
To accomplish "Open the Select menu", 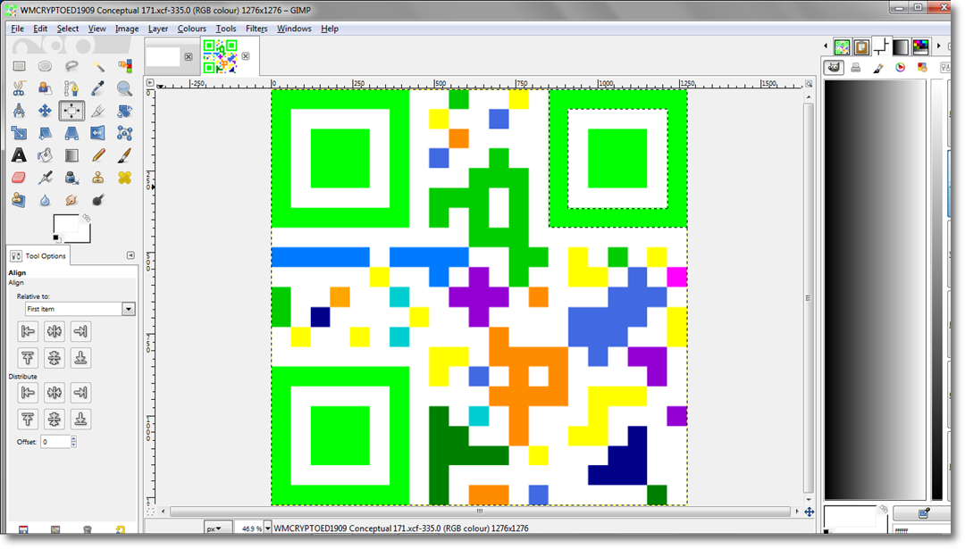I will pyautogui.click(x=68, y=29).
